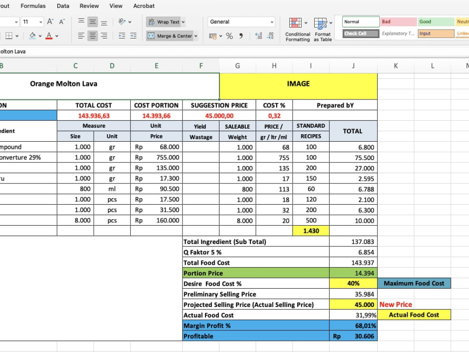
Task: Apply accounting currency format icon
Action: point(212,36)
